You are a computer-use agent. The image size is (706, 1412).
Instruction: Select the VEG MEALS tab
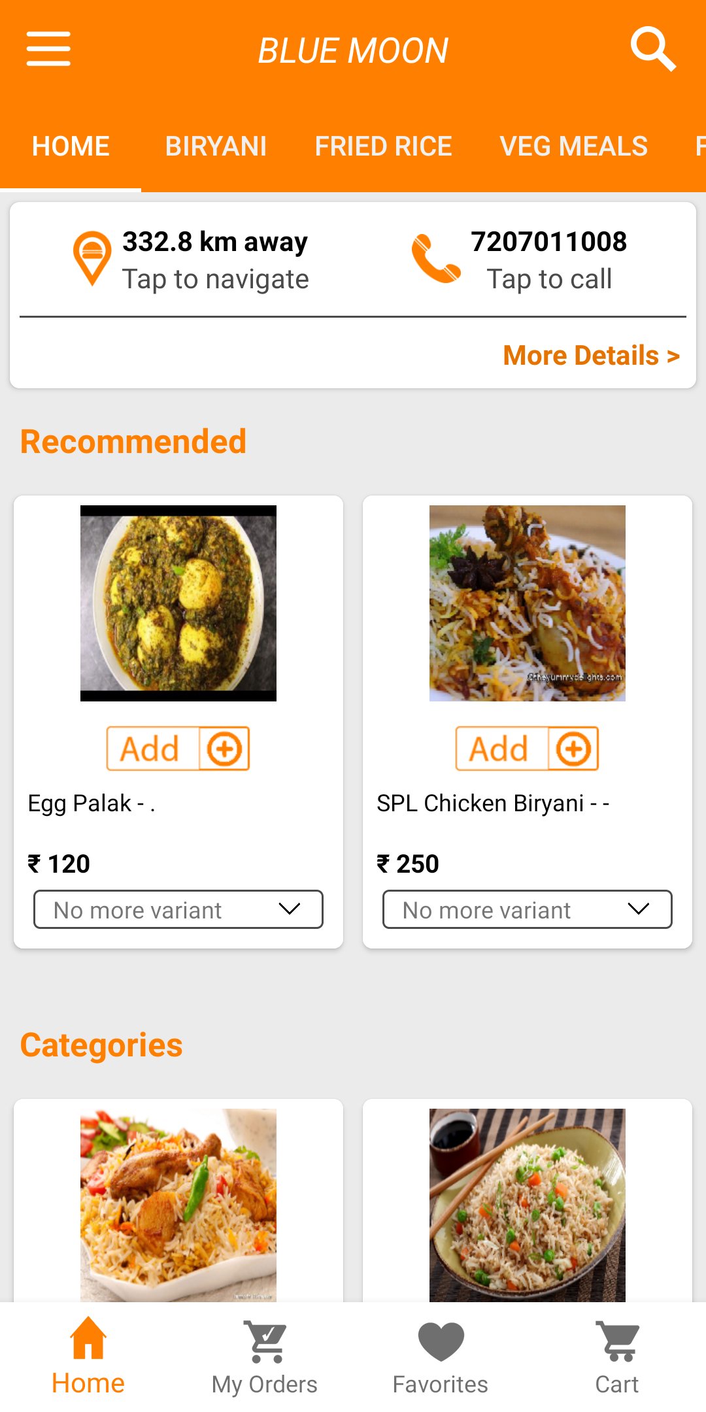click(573, 146)
